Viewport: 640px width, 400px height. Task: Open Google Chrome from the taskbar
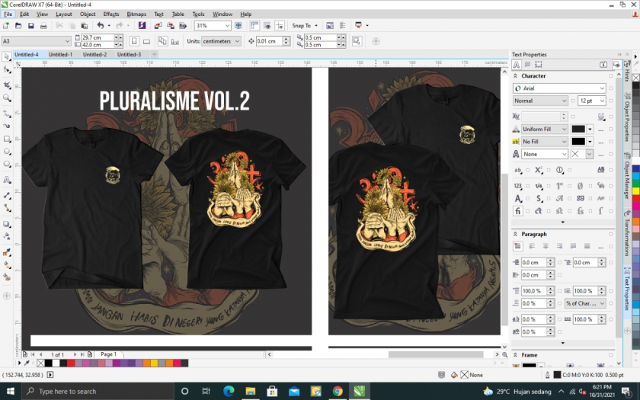click(338, 391)
